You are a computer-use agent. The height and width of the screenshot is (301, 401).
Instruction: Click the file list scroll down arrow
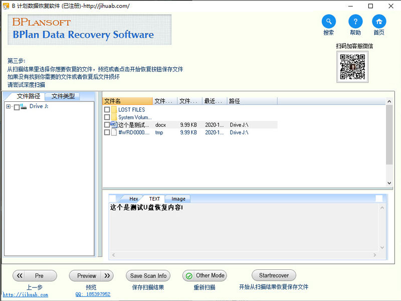click(389, 184)
